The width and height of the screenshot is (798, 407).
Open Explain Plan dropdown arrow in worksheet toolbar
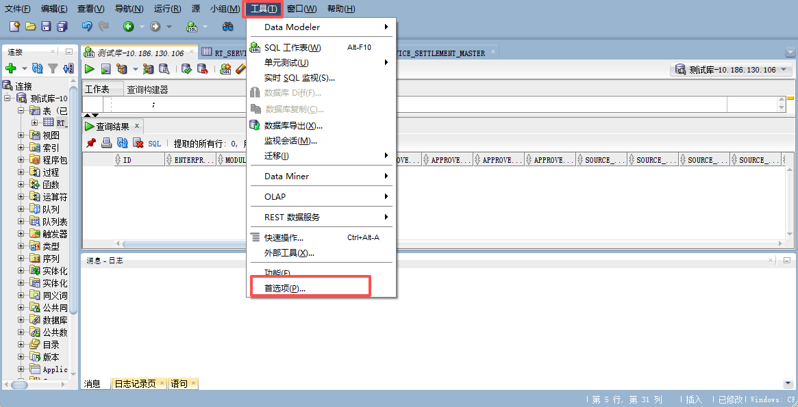(x=135, y=69)
